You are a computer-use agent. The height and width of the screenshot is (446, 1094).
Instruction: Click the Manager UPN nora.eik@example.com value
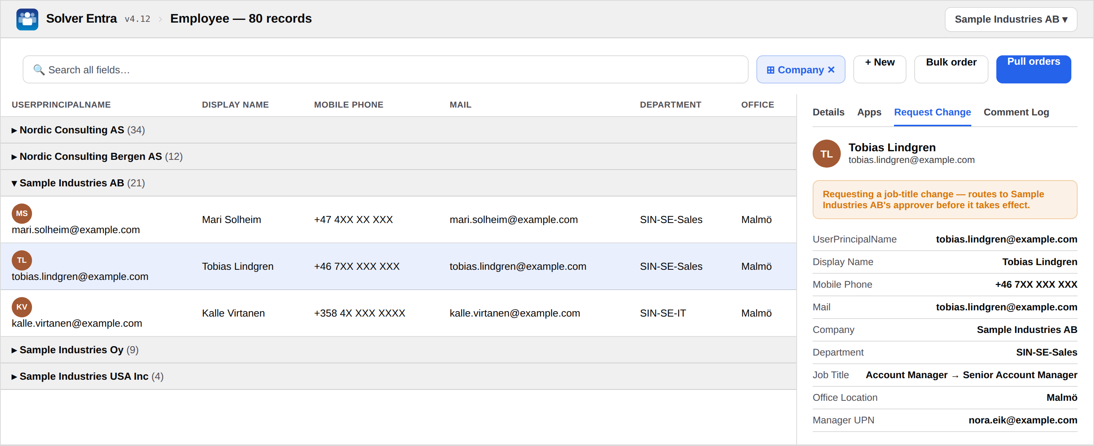coord(1022,420)
